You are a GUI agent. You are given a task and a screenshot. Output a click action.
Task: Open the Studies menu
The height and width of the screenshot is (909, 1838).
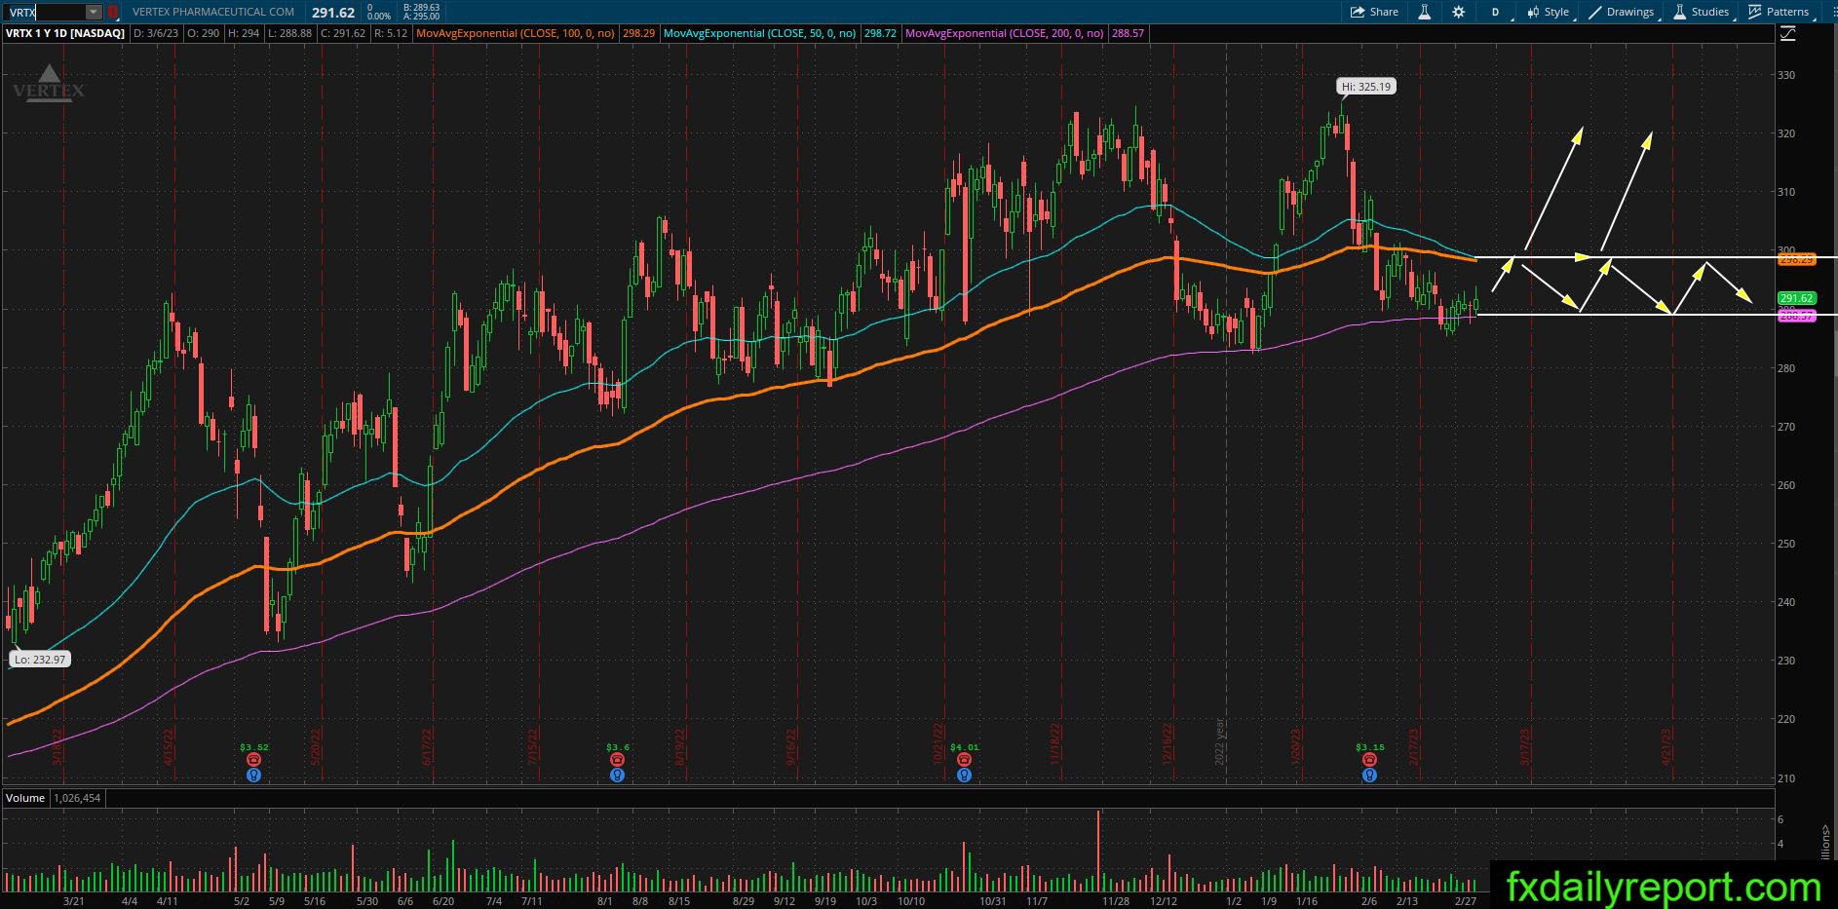coord(1702,12)
